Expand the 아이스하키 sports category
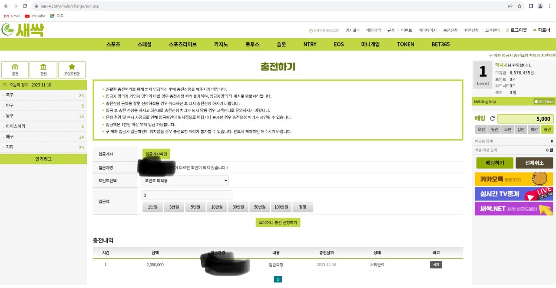The width and height of the screenshot is (556, 288). 43,126
